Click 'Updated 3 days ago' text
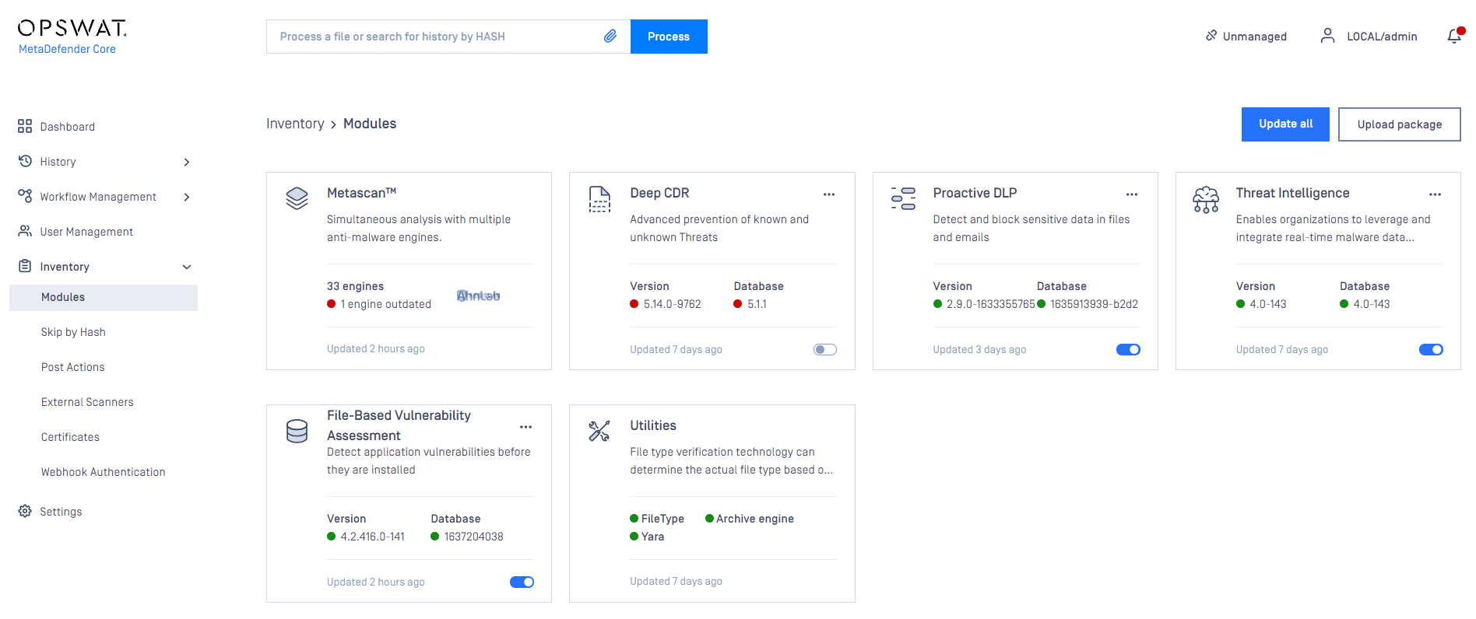The width and height of the screenshot is (1476, 619). (979, 349)
